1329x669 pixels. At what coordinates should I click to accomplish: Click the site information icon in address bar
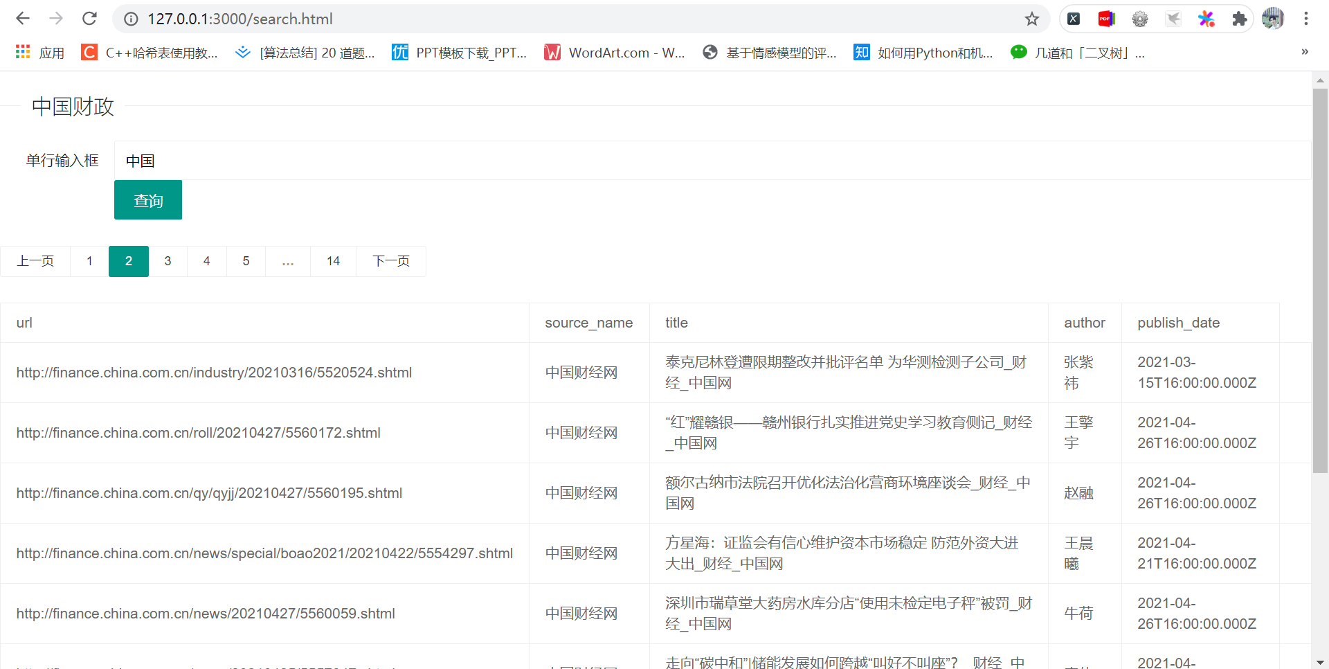pos(131,19)
